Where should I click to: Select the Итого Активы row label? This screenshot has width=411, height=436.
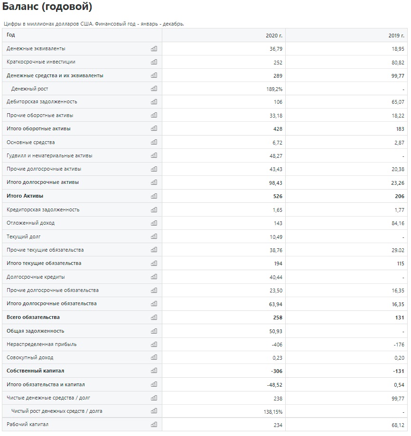coord(25,196)
